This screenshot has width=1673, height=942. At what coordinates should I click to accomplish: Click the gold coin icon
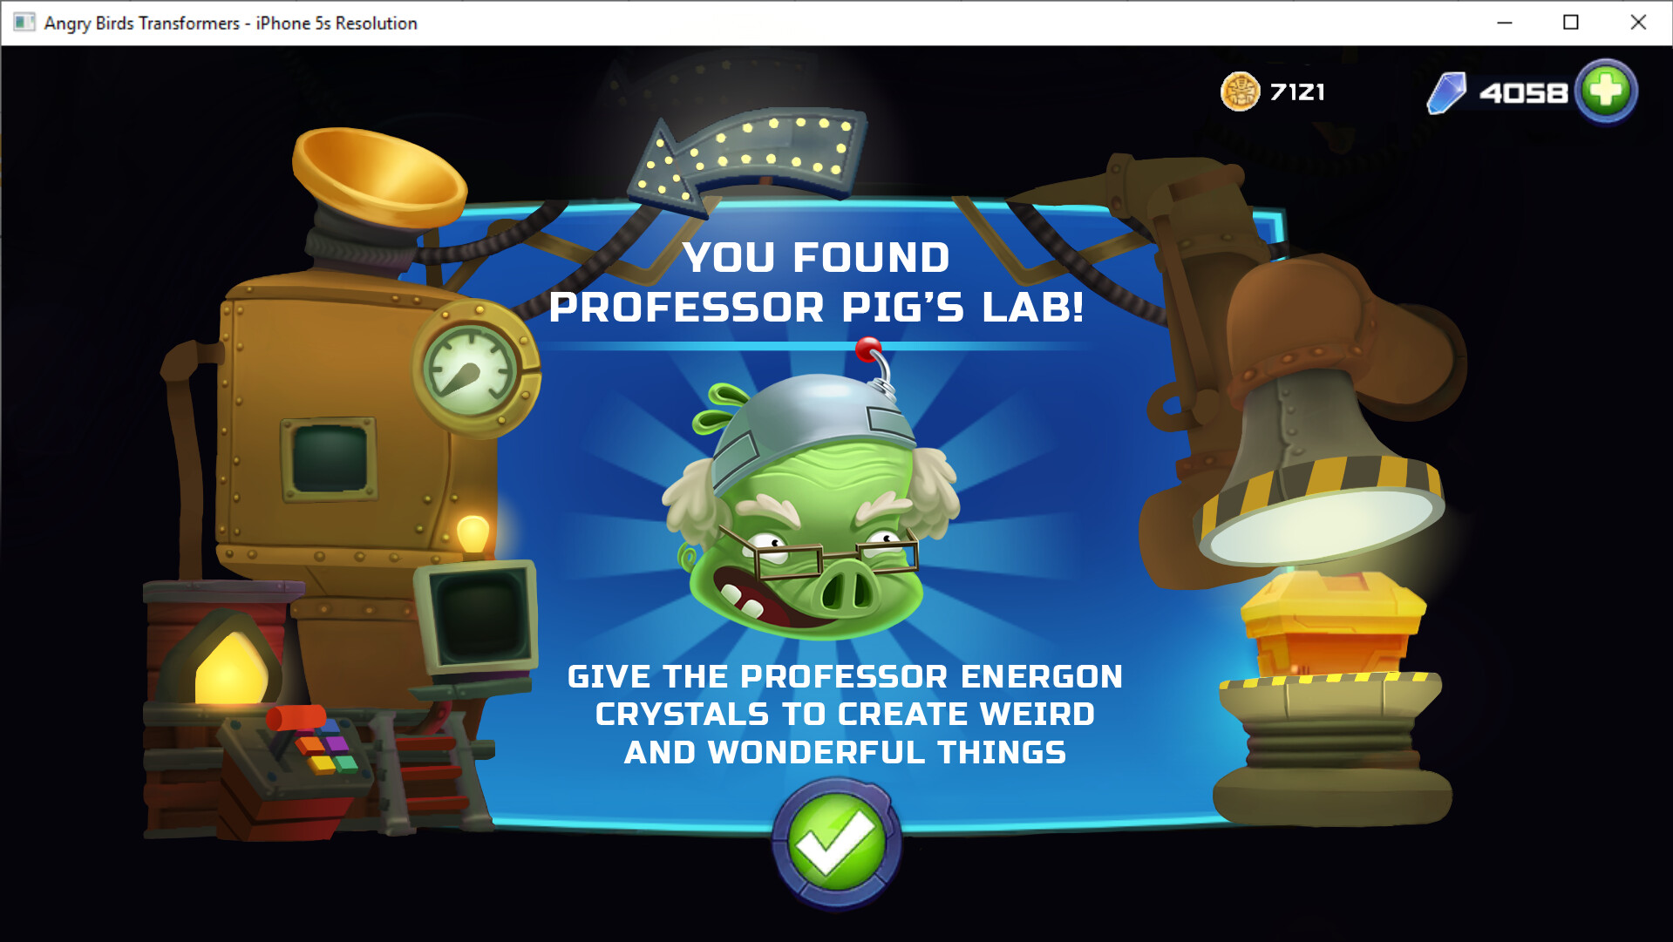coord(1240,91)
